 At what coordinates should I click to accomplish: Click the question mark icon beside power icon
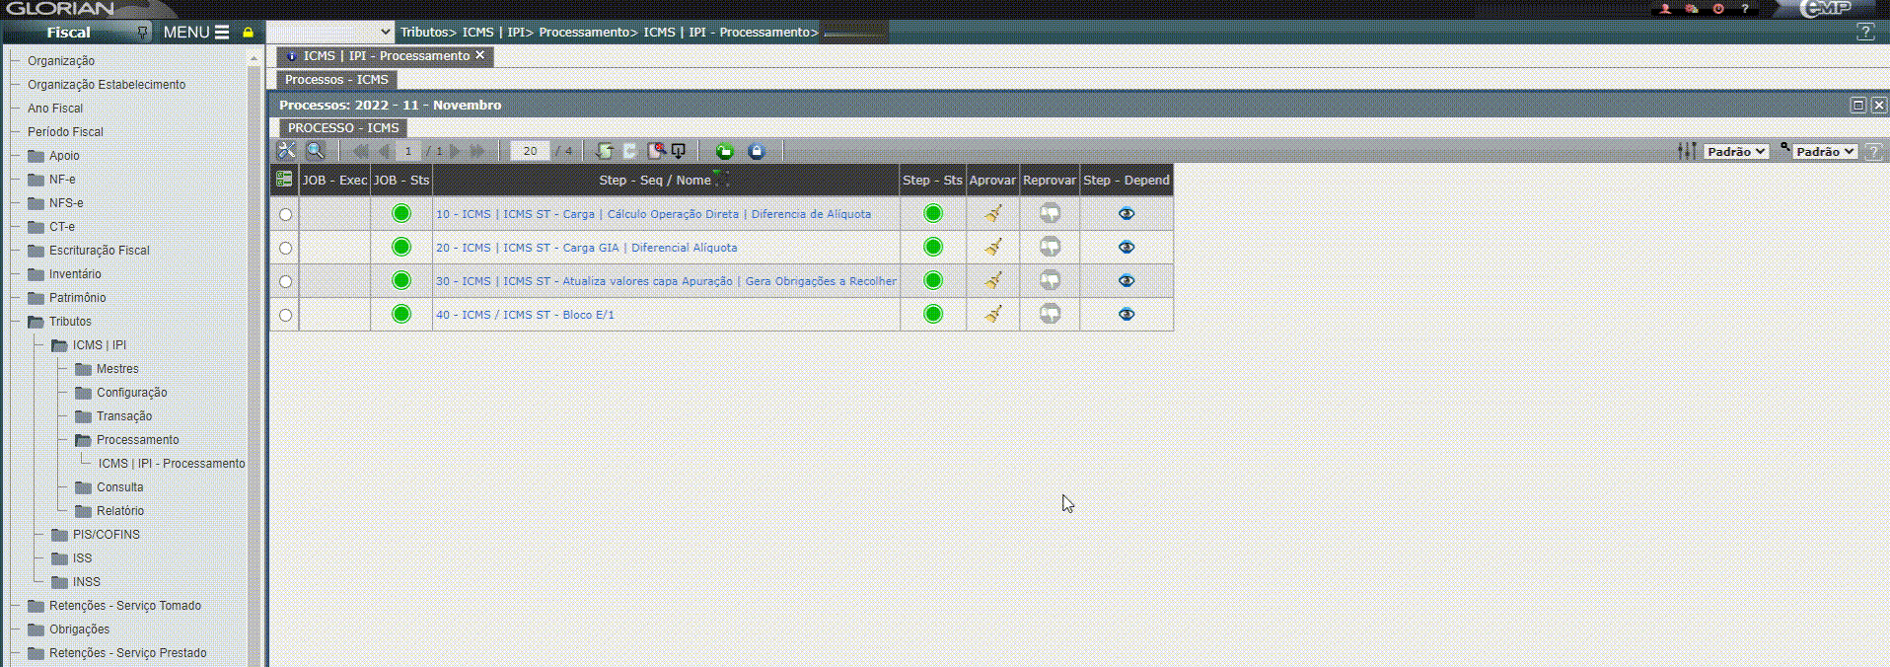pos(1745,9)
